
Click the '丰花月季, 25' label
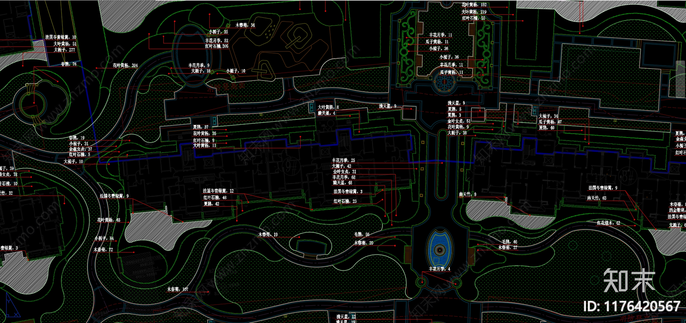tap(344, 160)
